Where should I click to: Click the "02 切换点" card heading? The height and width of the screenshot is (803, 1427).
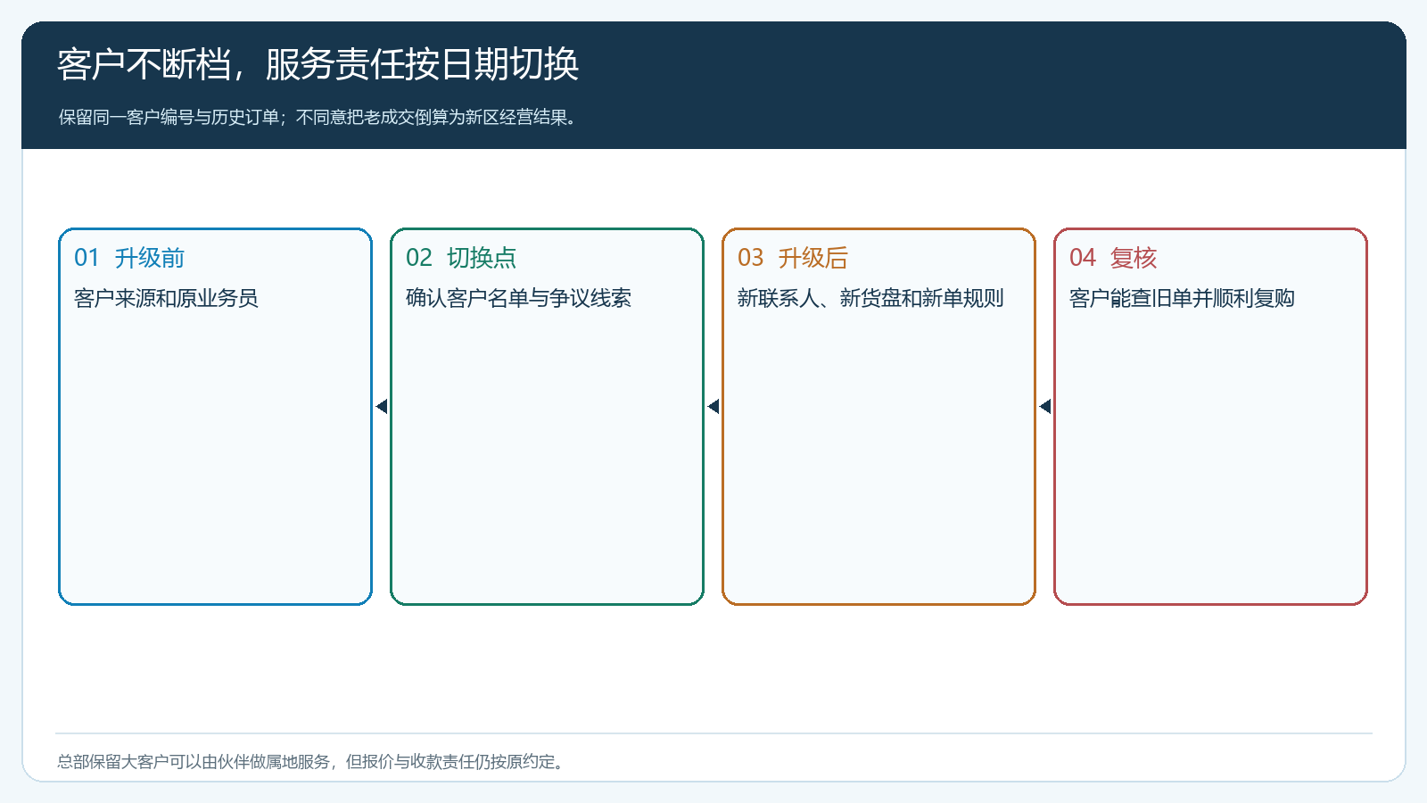point(461,258)
